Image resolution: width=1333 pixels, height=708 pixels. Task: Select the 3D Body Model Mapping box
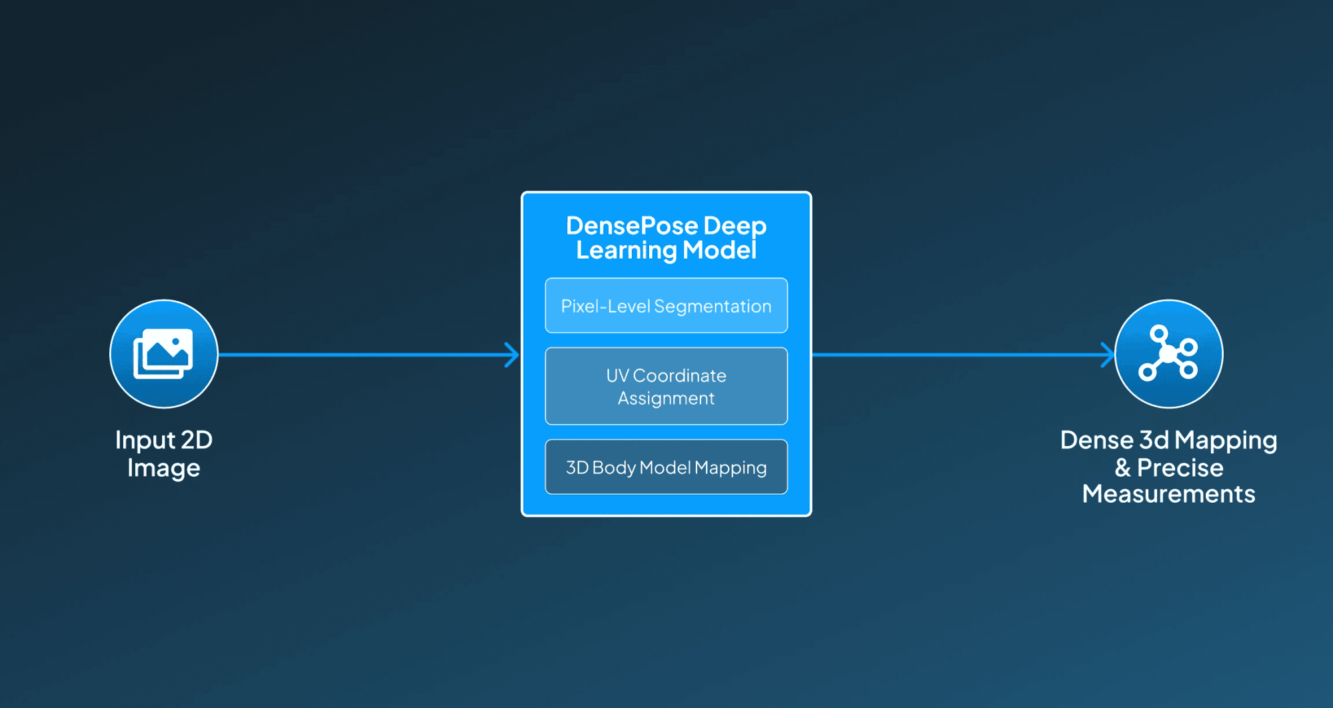[666, 467]
